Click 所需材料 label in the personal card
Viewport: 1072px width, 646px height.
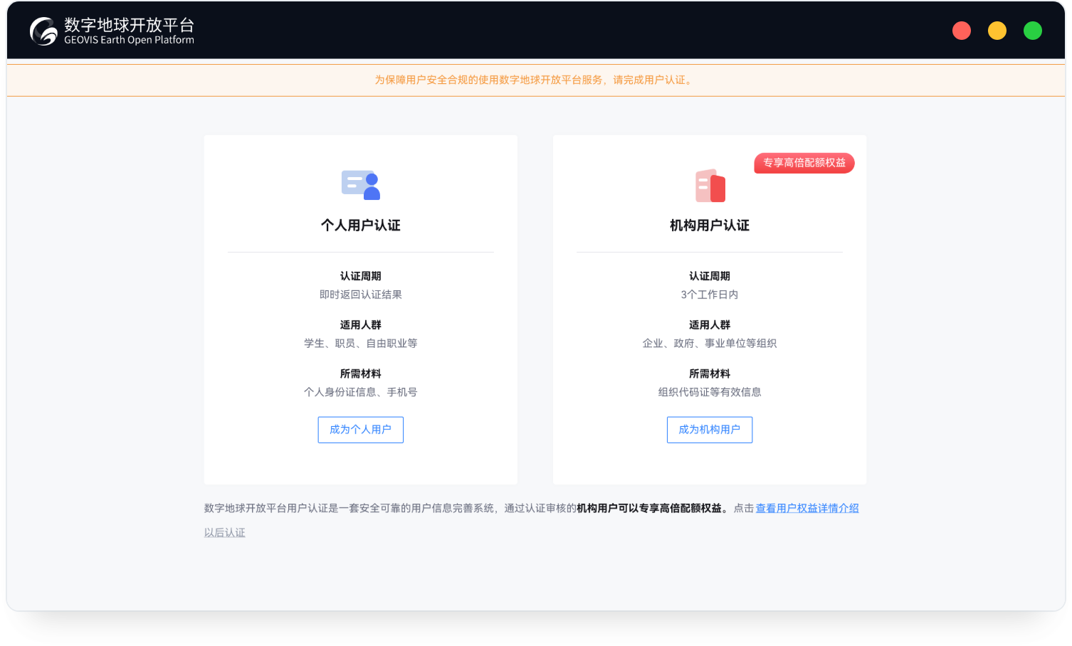coord(361,374)
